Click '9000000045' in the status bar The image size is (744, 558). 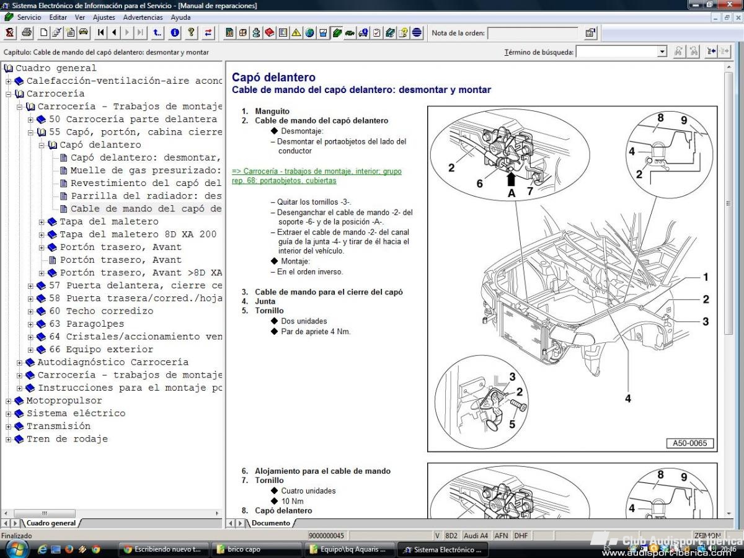pos(326,536)
